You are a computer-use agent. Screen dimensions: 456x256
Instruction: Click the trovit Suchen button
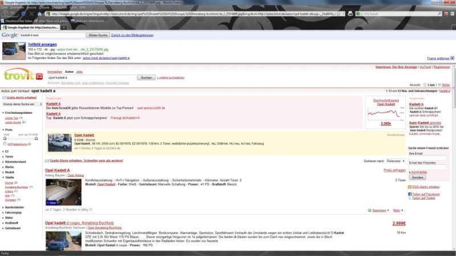pos(146,77)
